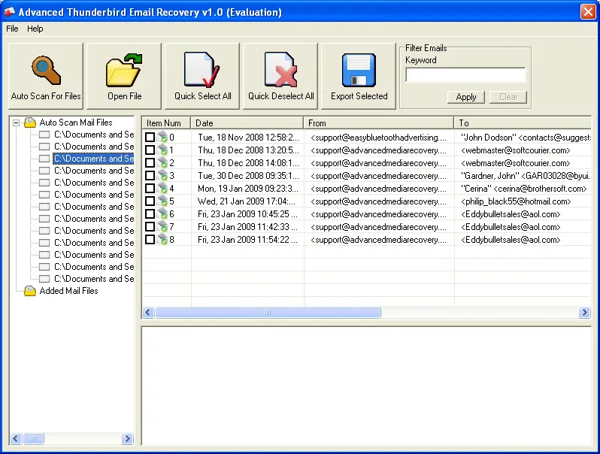Click the Added Mail Files folder icon
The image size is (600, 454).
click(30, 291)
